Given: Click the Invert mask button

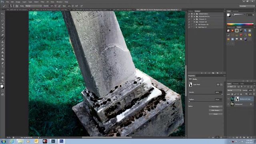Looking at the screenshot, I should point(216,114).
